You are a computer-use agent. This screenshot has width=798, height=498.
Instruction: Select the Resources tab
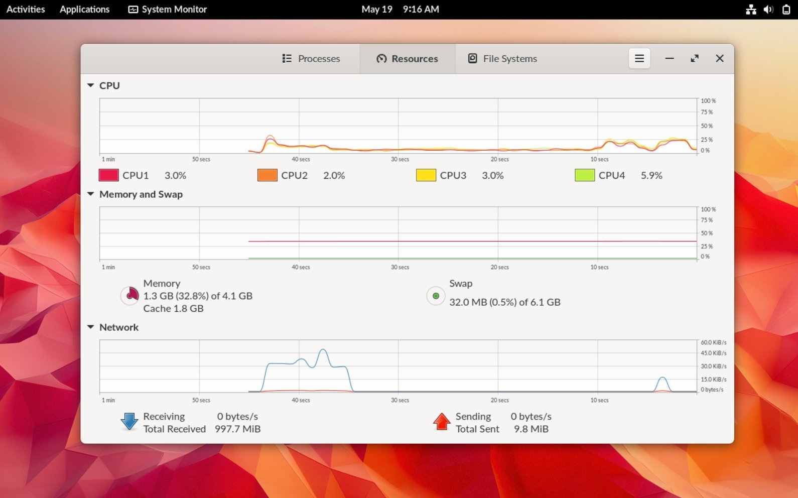point(407,59)
